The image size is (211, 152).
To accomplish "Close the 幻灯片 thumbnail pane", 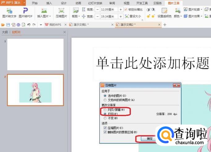I will click(x=65, y=32).
